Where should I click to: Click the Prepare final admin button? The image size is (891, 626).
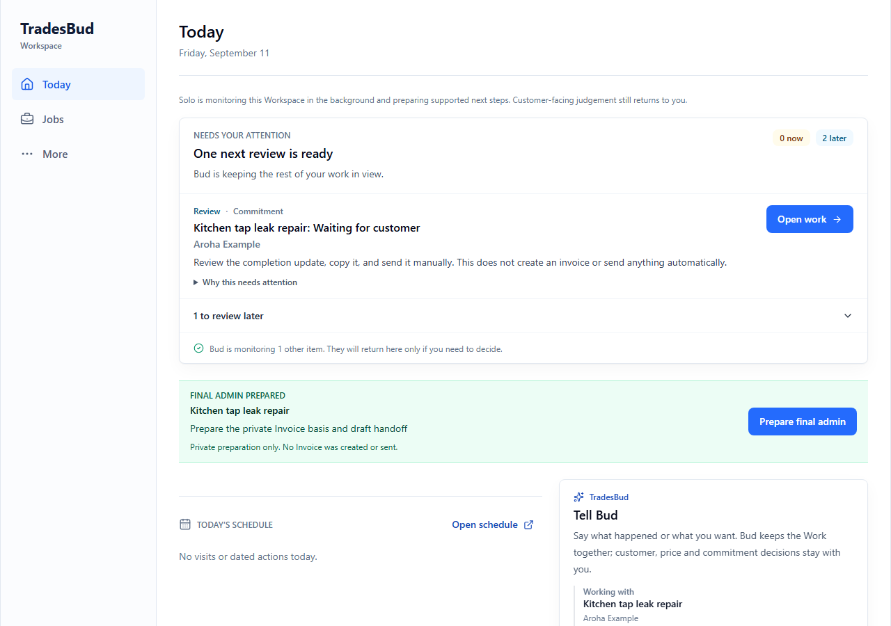pos(803,422)
